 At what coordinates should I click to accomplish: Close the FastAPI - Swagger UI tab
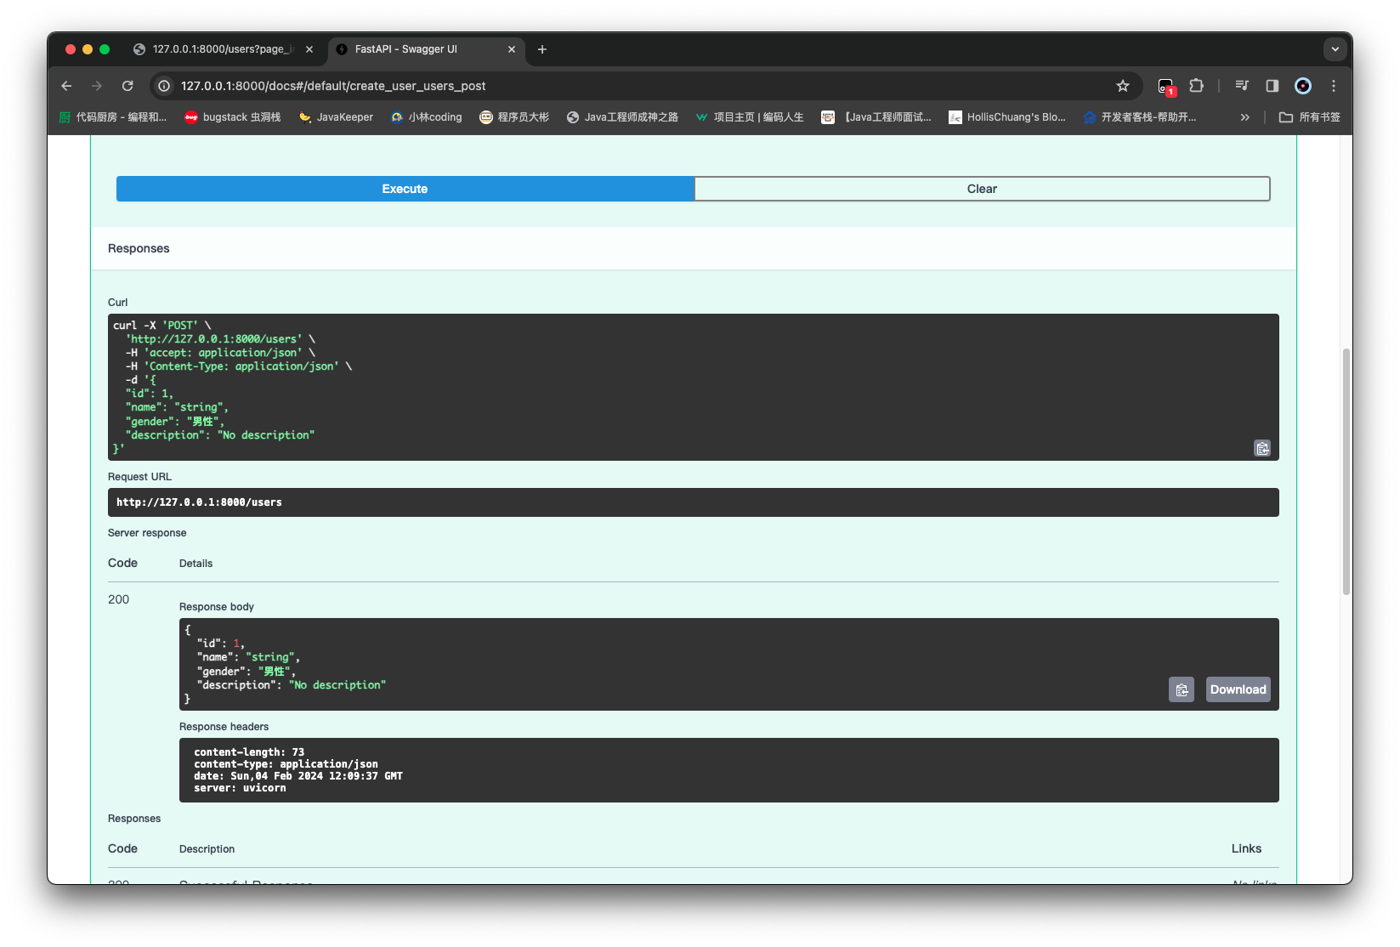pyautogui.click(x=512, y=49)
